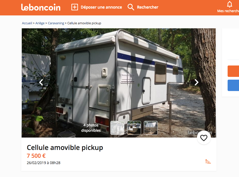Click the plus icon for posting an ad
Screen dimensions: 239x177
pyautogui.click(x=75, y=7)
